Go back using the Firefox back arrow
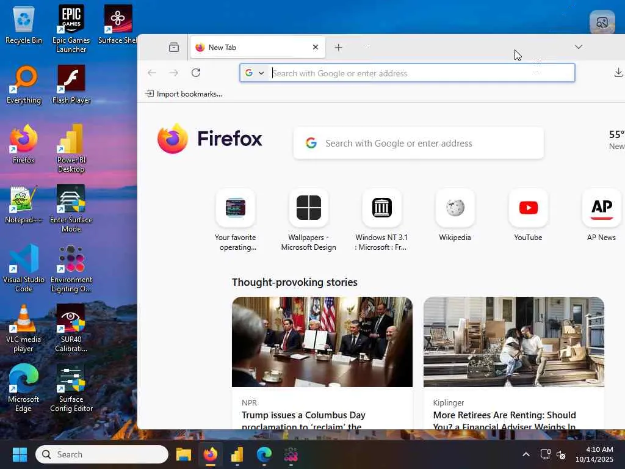This screenshot has height=469, width=625. [x=152, y=73]
